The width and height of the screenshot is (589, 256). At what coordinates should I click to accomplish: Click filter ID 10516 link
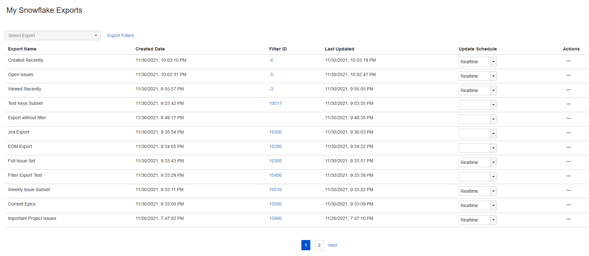click(275, 190)
